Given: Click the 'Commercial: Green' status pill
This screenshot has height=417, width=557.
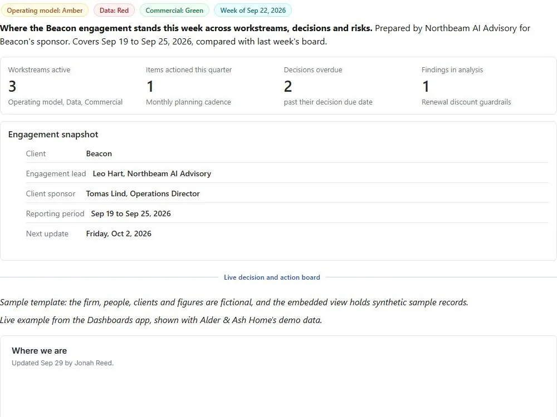Looking at the screenshot, I should point(174,10).
